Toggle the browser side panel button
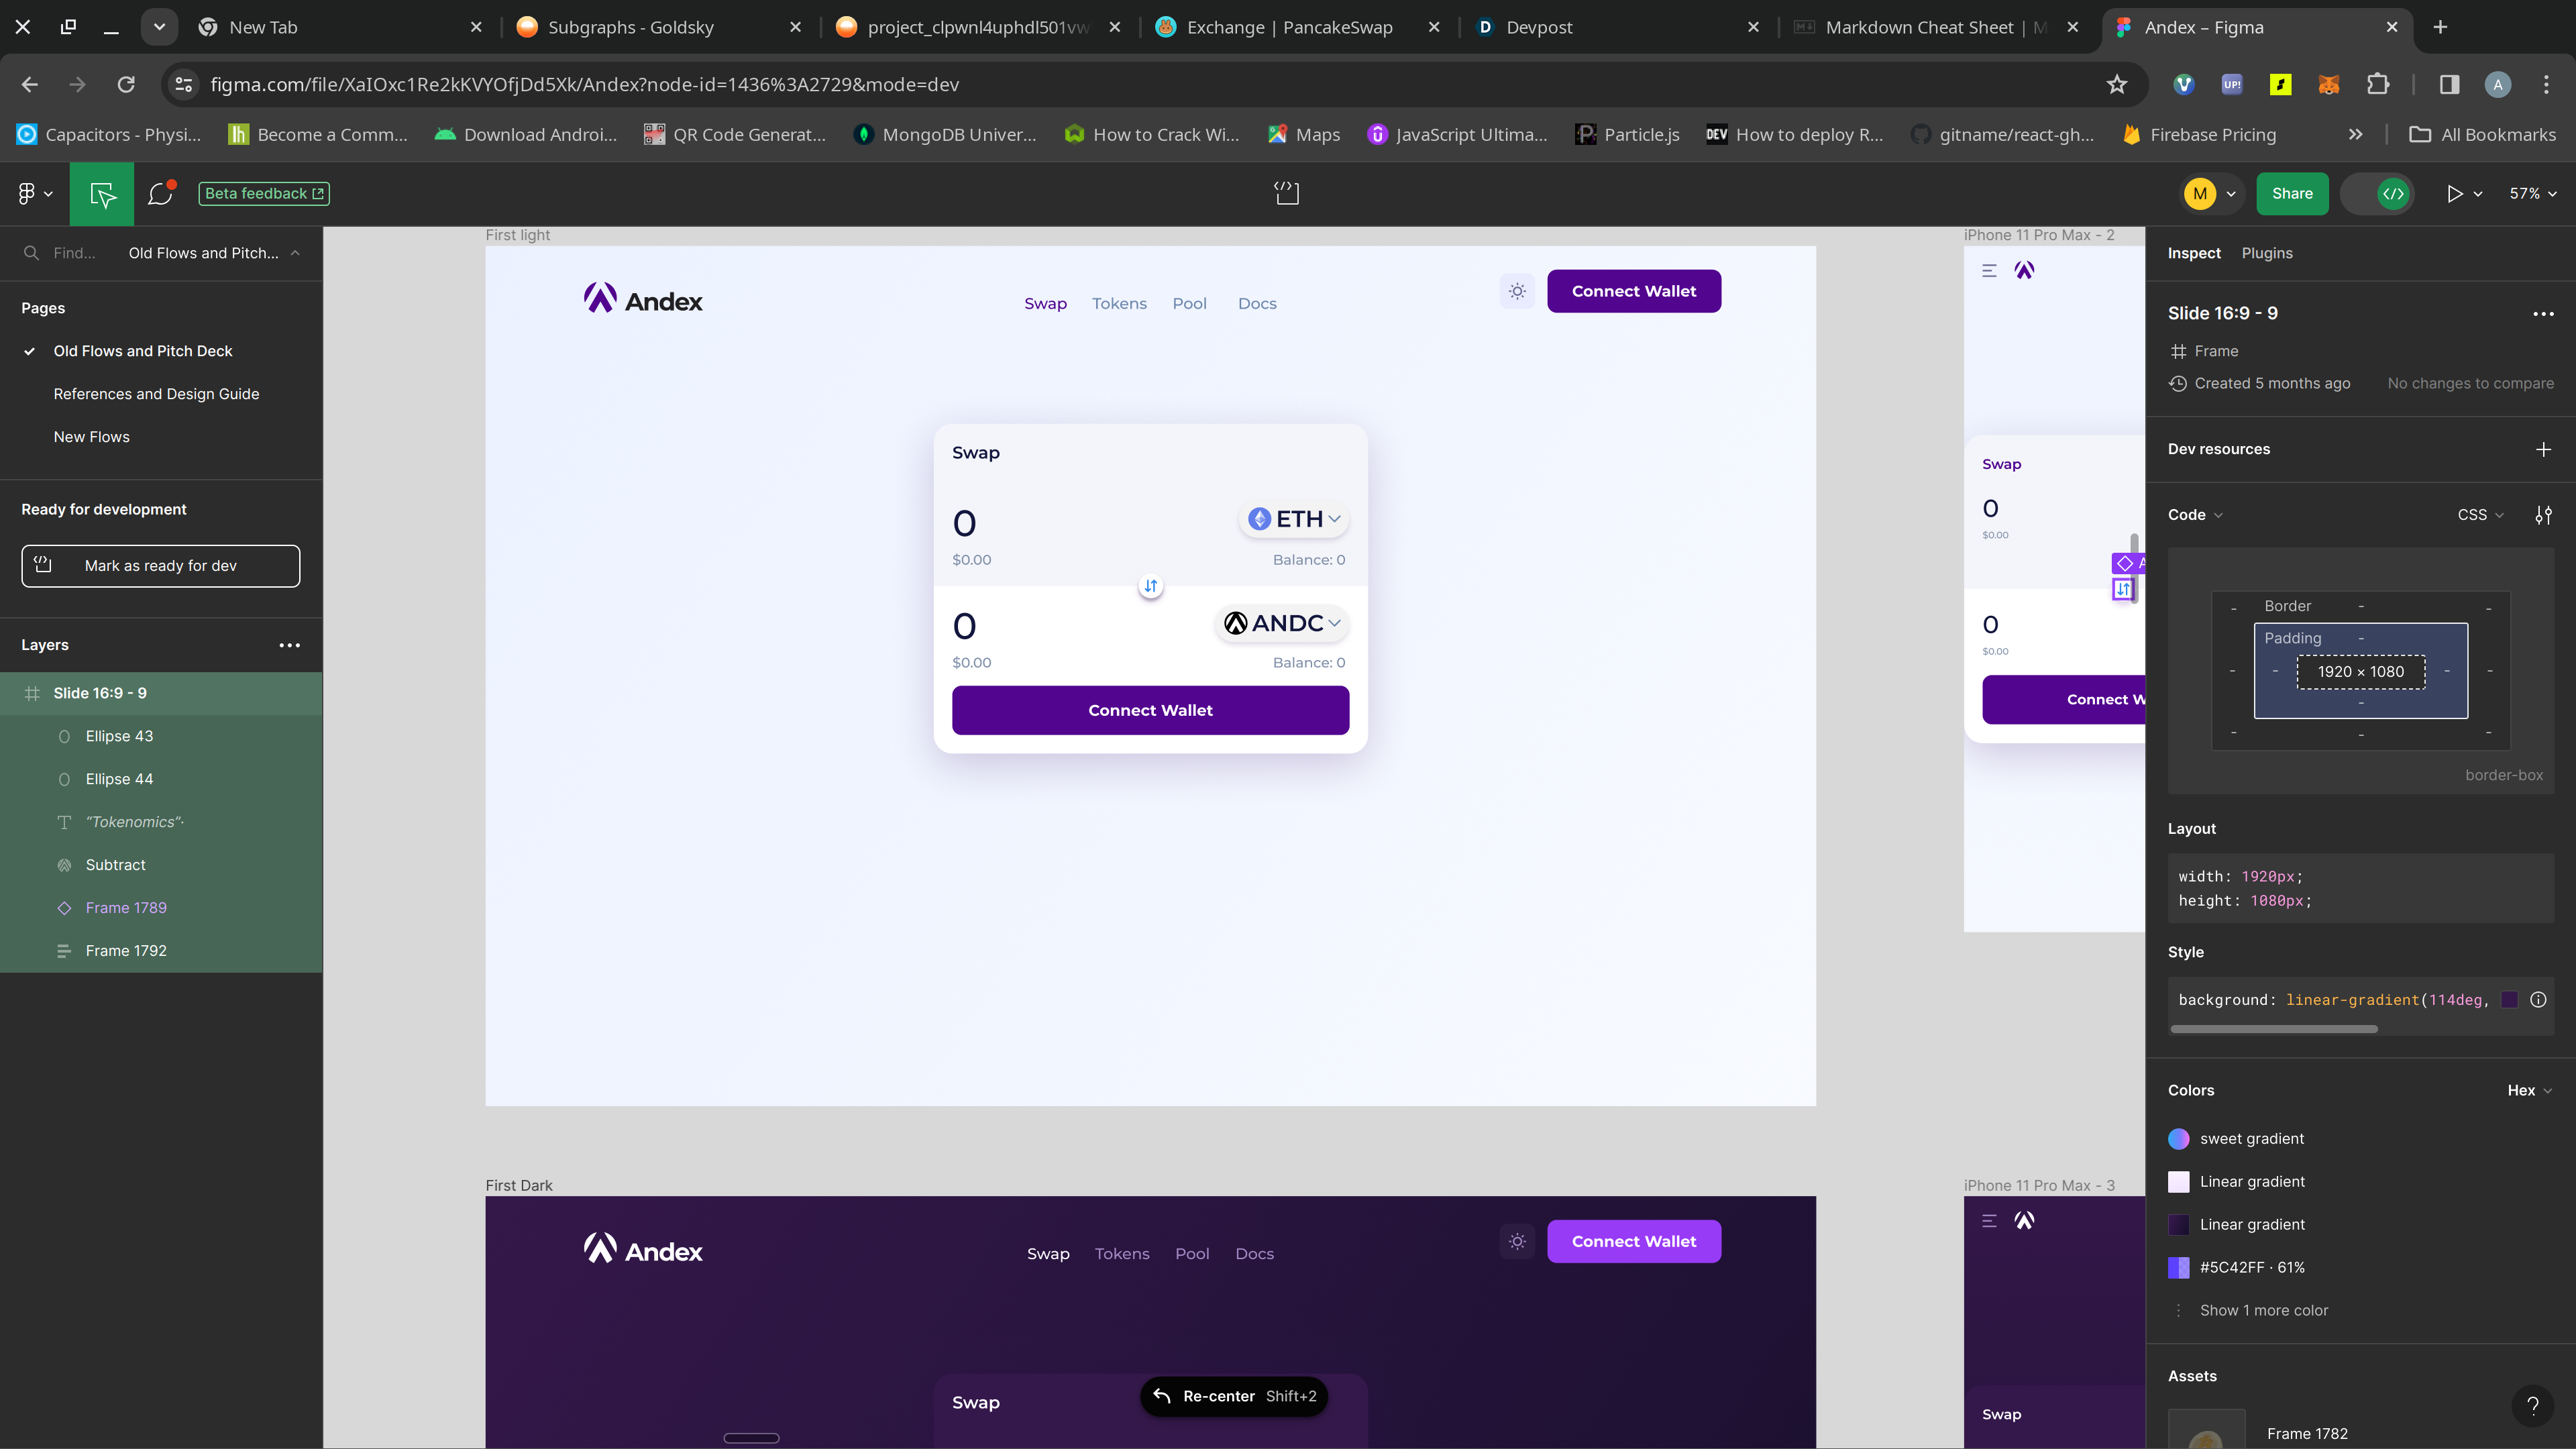The width and height of the screenshot is (2576, 1449). 2449,85
